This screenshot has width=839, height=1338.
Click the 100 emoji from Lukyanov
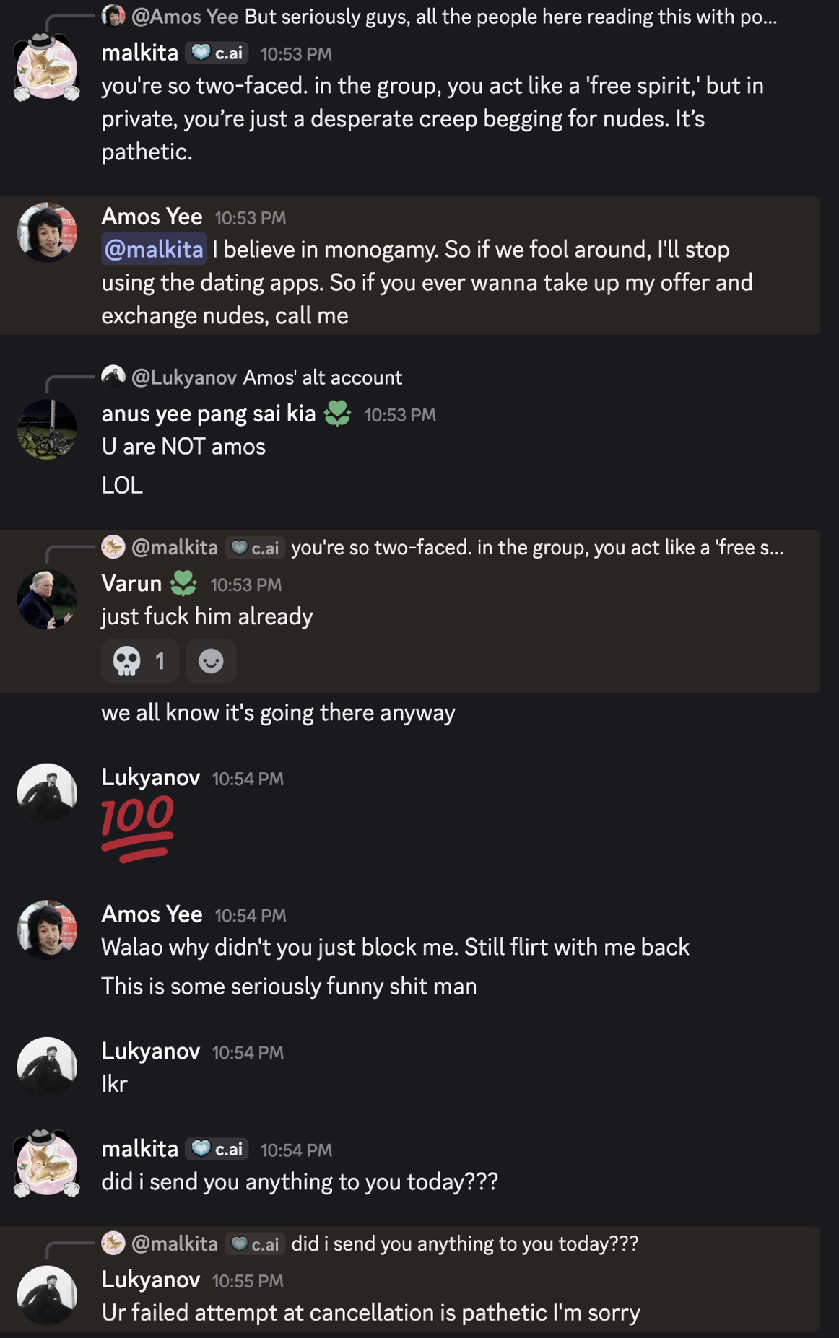(x=137, y=827)
